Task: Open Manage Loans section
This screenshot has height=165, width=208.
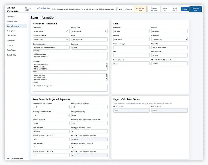Action: [12, 21]
